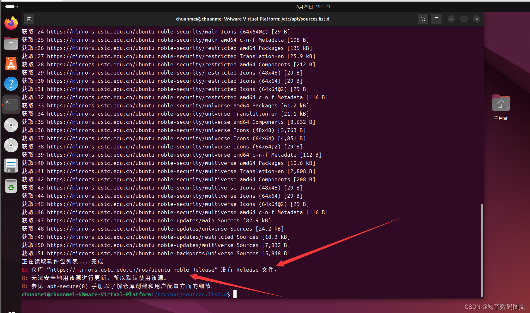Click the workspace indicator pill at top left

coord(9,6)
